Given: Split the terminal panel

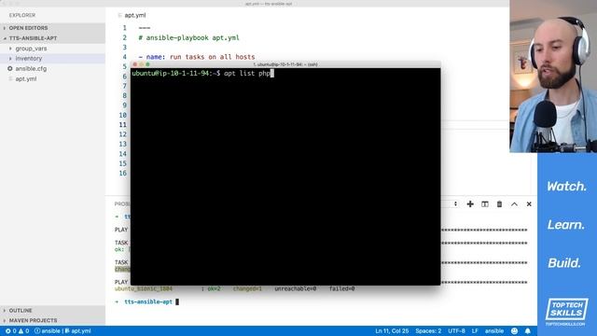Looking at the screenshot, I should [485, 204].
